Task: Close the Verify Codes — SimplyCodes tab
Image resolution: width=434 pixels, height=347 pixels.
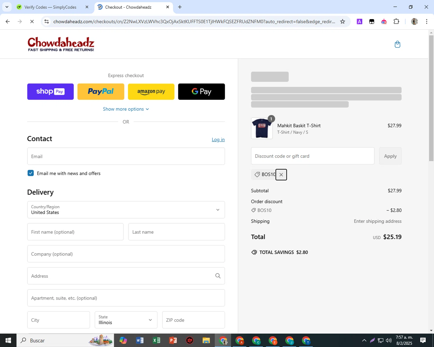Action: point(87,7)
